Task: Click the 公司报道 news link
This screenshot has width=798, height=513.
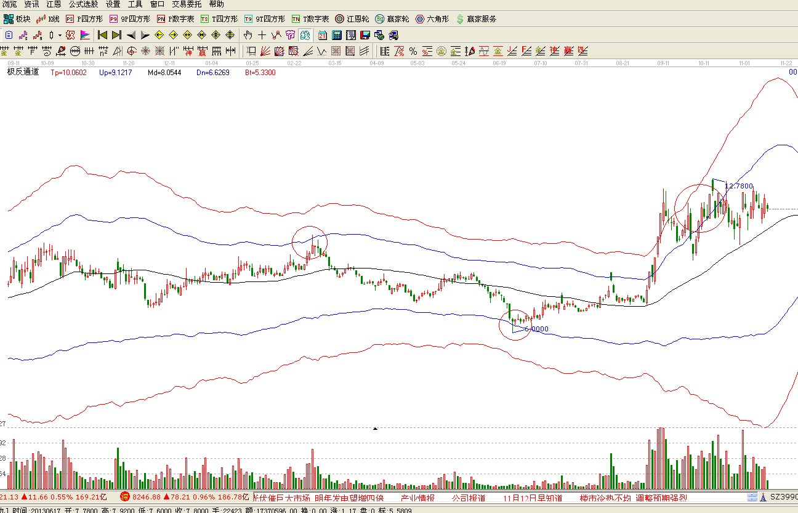Action: click(468, 498)
